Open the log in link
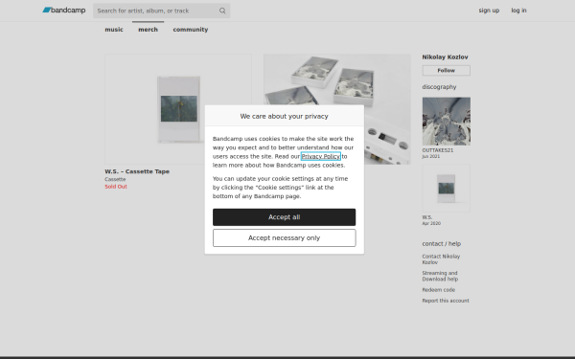The height and width of the screenshot is (359, 575). pos(518,11)
